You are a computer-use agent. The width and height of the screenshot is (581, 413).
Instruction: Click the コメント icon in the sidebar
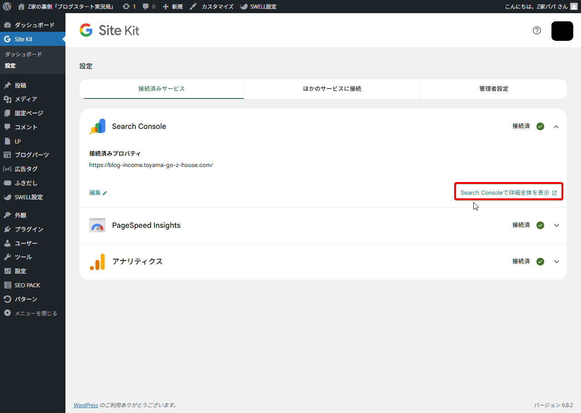(7, 127)
